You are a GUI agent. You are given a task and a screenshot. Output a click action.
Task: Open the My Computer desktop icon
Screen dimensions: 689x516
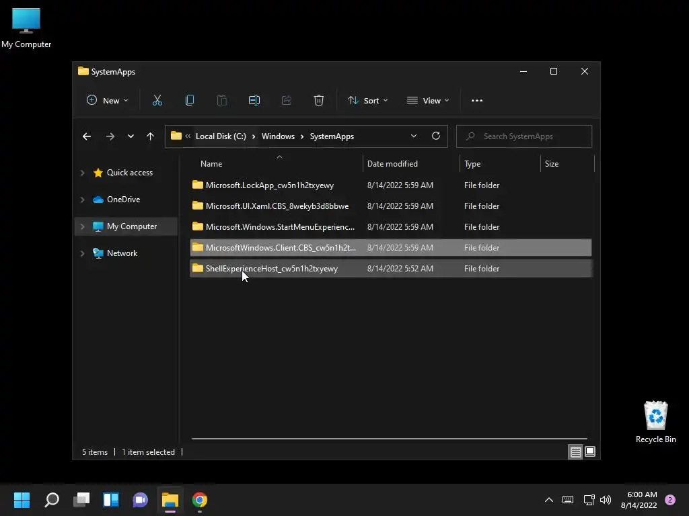click(26, 28)
